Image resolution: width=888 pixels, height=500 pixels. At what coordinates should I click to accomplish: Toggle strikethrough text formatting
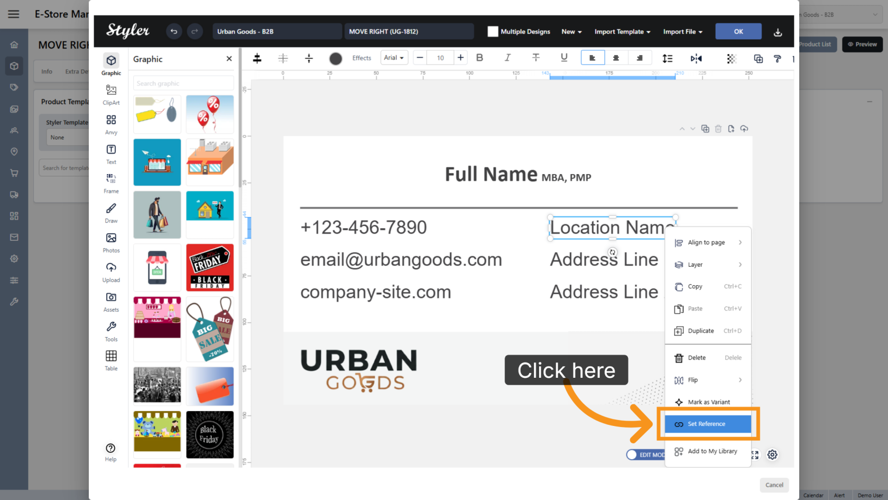click(x=536, y=58)
